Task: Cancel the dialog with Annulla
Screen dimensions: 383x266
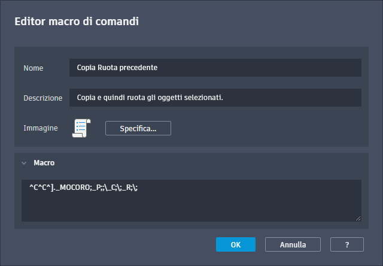Action: coord(293,244)
